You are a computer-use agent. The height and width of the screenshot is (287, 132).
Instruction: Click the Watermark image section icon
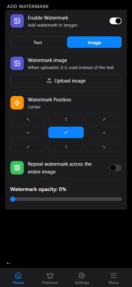pyautogui.click(x=17, y=63)
